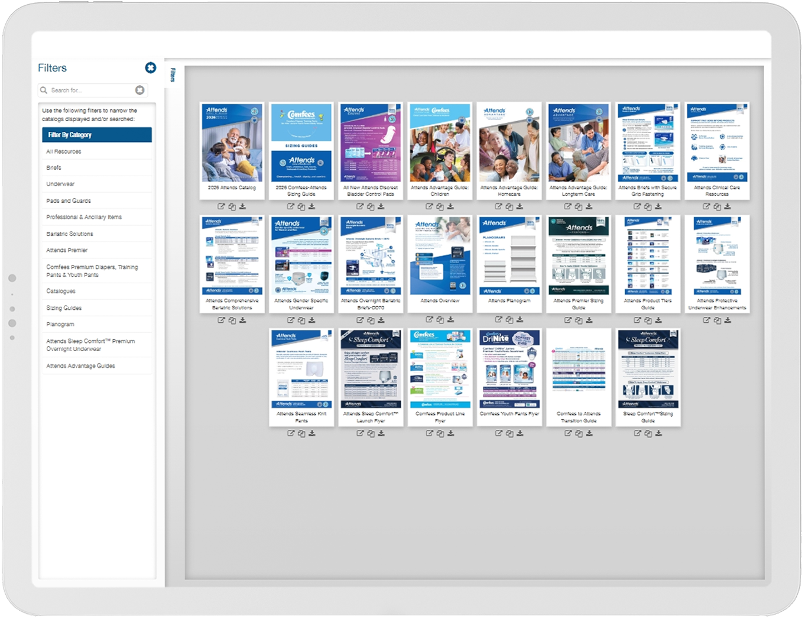Download Attends Comprehensive Bariatric Solutions
The width and height of the screenshot is (805, 619).
(243, 320)
